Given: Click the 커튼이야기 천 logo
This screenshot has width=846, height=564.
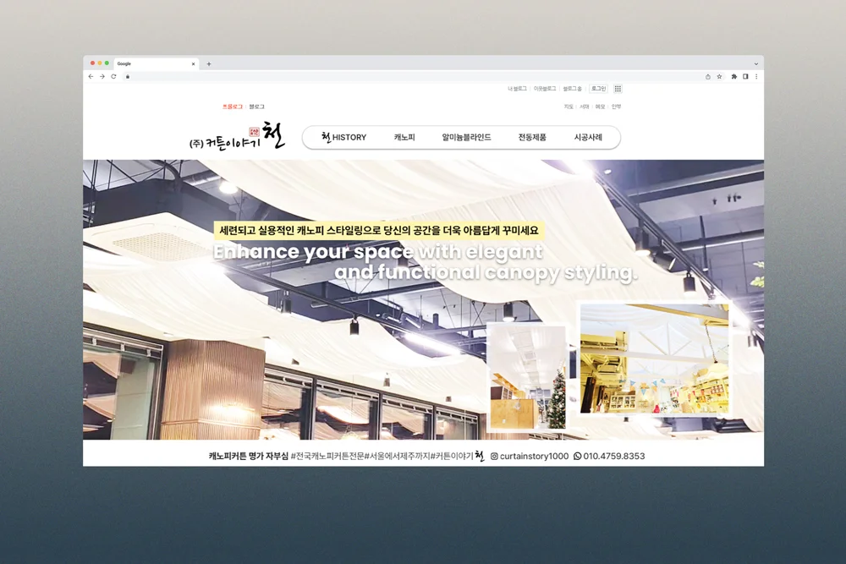Looking at the screenshot, I should pyautogui.click(x=238, y=138).
